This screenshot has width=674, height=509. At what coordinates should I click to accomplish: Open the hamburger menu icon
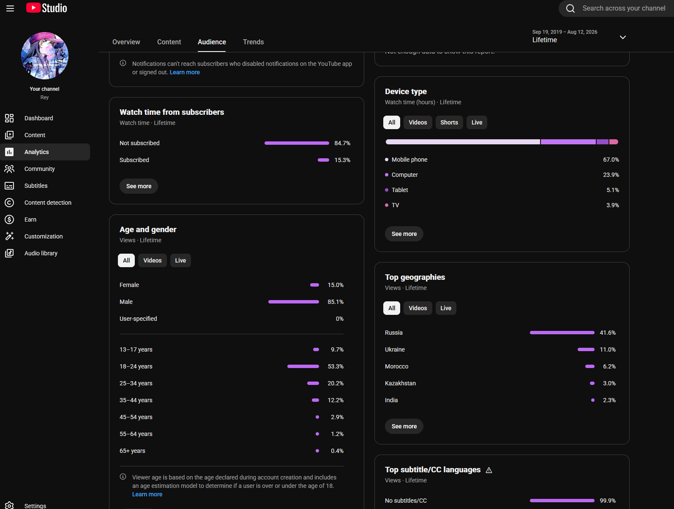coord(10,8)
